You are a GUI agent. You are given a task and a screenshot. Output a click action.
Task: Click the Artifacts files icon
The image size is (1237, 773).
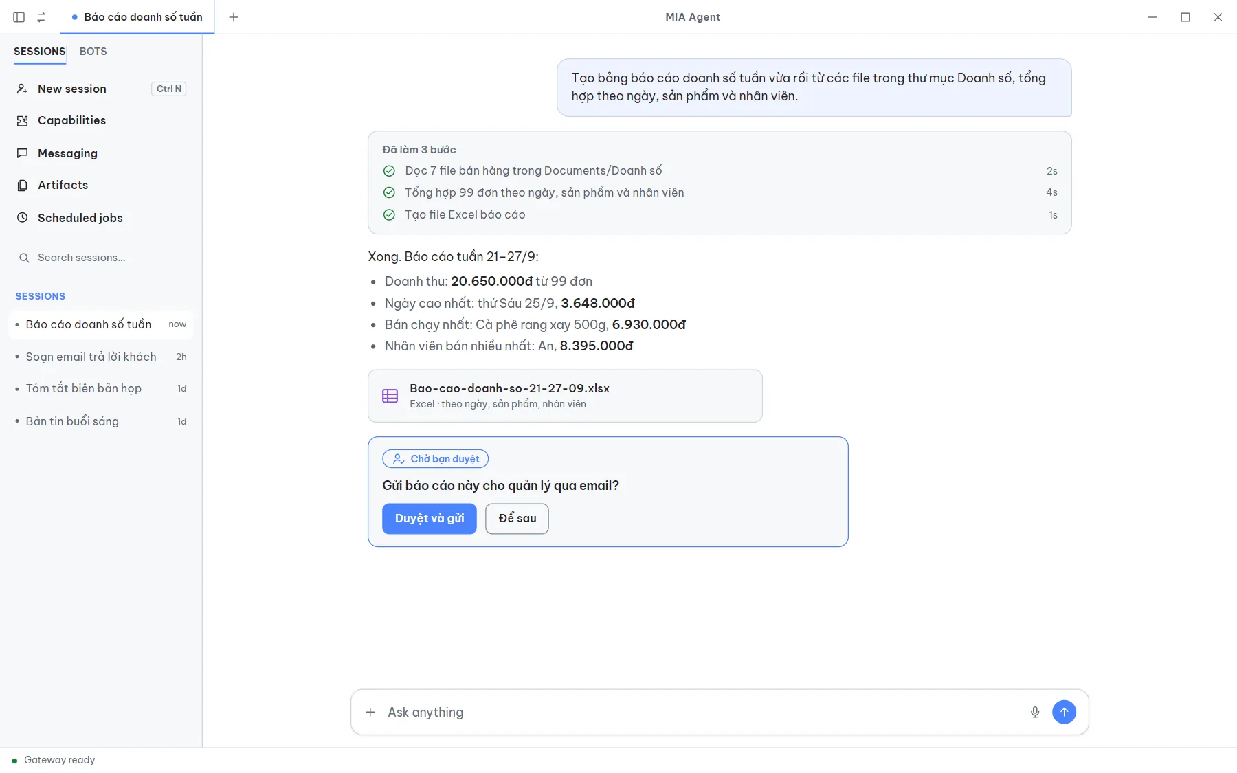23,186
